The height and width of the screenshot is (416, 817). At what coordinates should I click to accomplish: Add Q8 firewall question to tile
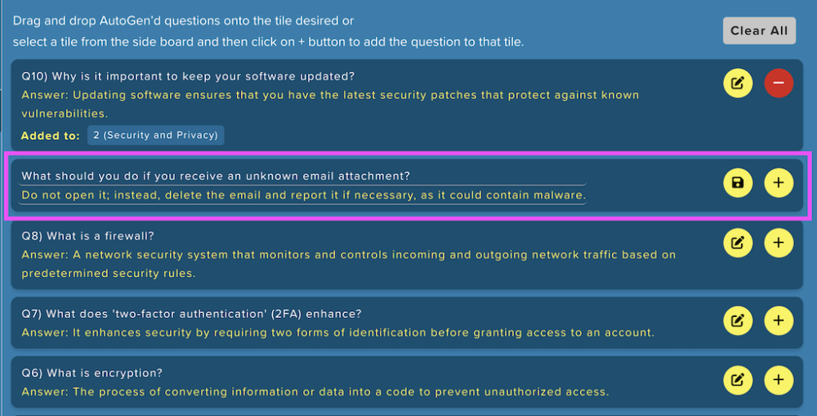click(x=779, y=242)
